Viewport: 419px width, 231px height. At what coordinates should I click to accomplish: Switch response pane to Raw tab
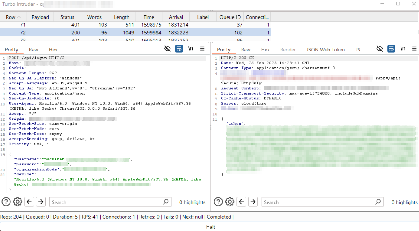coord(246,50)
